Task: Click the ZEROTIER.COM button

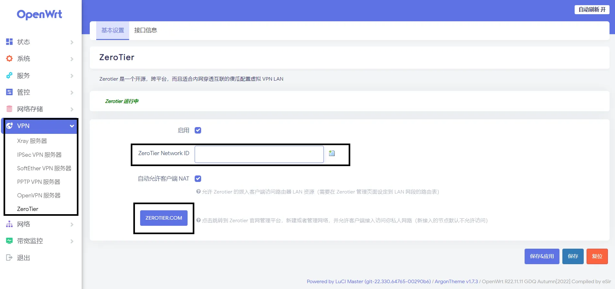Action: point(164,218)
